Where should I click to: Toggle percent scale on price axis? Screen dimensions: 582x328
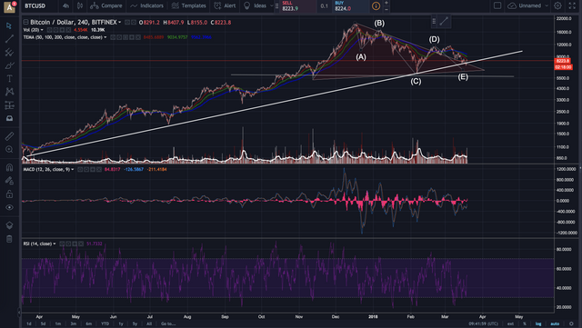(525, 323)
